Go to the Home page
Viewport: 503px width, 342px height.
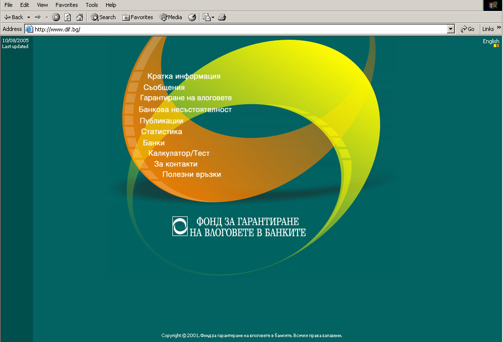point(79,17)
